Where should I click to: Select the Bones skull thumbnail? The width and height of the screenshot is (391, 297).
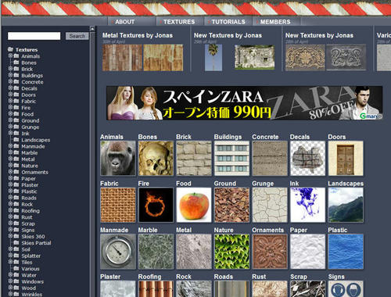coord(156,158)
